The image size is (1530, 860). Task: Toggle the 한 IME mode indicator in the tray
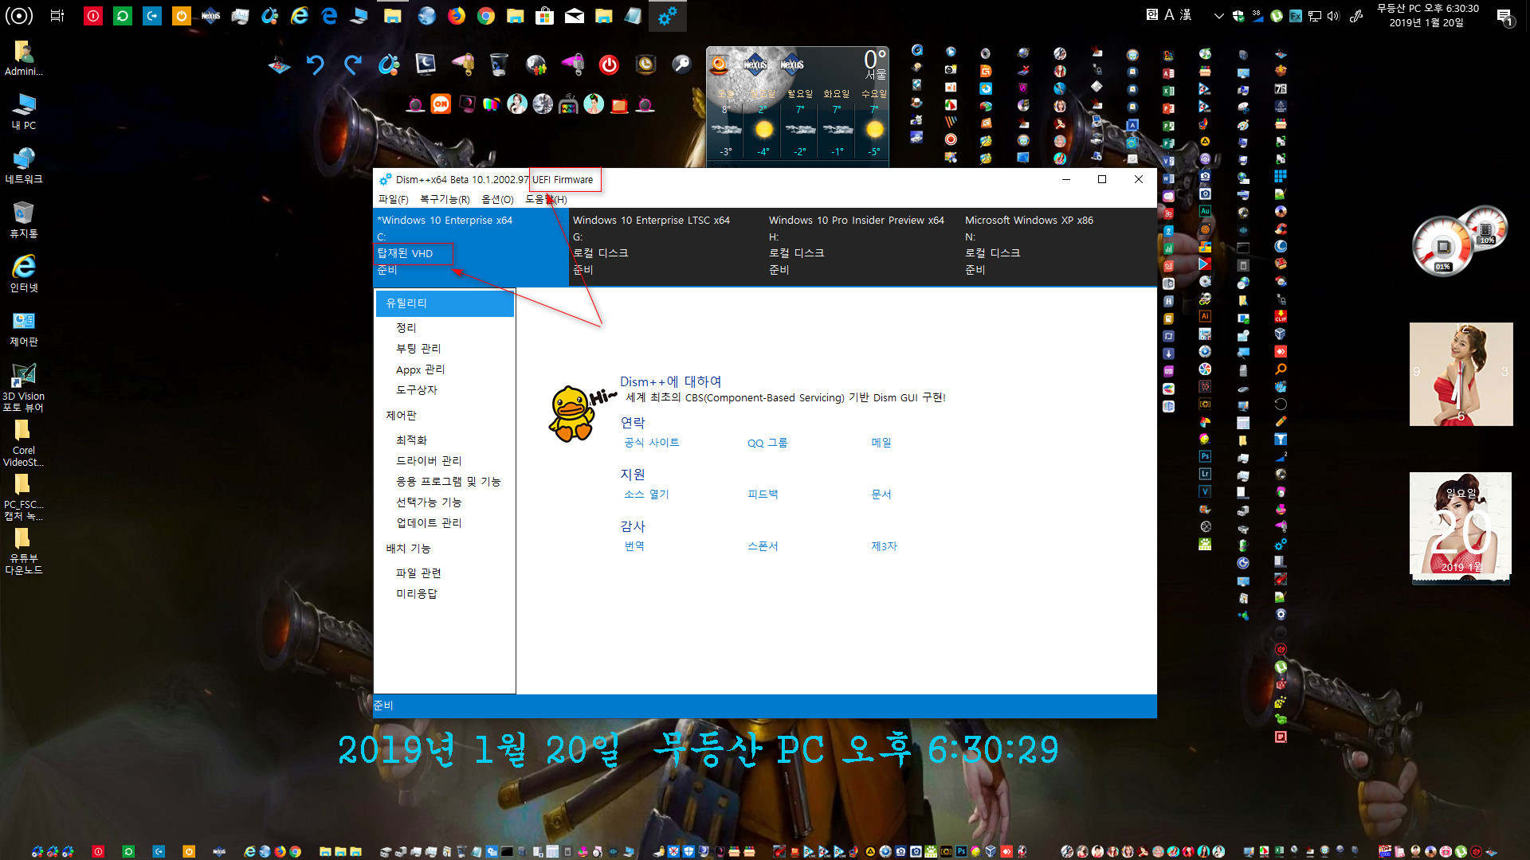coord(1152,14)
